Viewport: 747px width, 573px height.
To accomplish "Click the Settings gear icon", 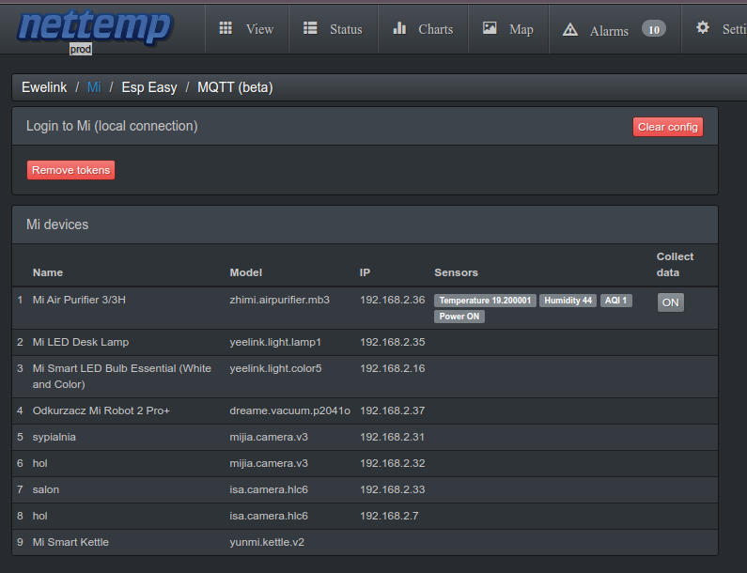I will [702, 27].
